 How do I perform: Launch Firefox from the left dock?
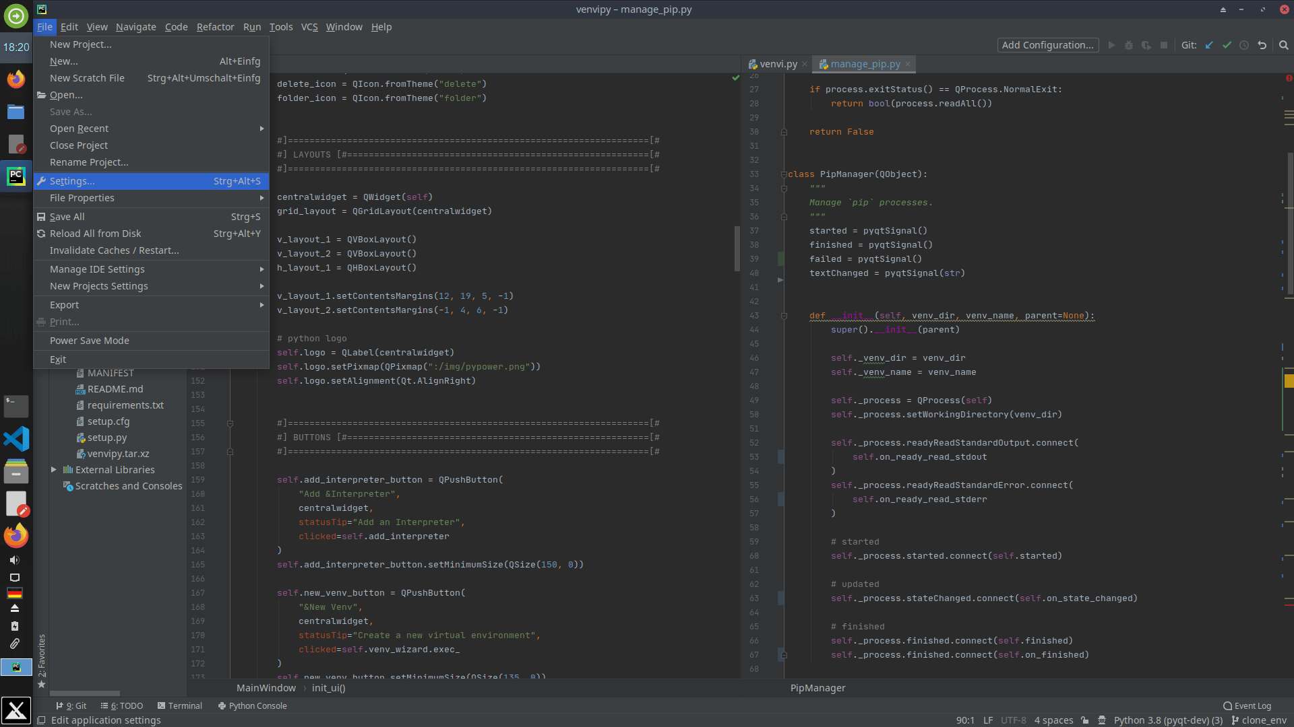tap(16, 79)
